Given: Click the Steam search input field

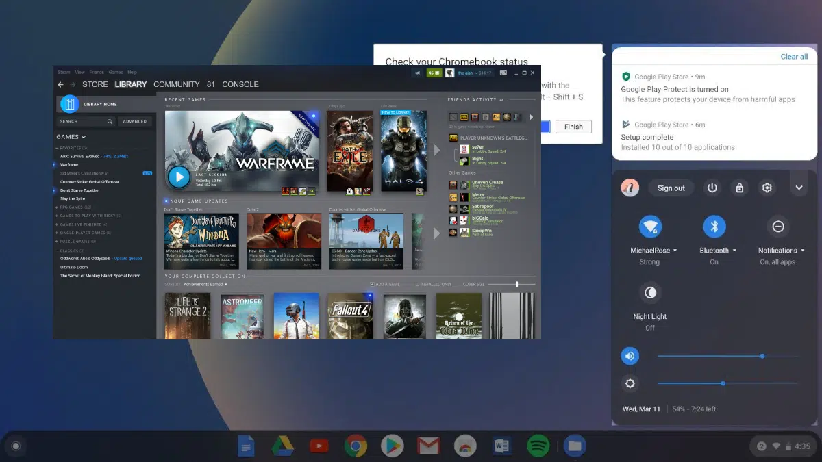Looking at the screenshot, I should [86, 121].
